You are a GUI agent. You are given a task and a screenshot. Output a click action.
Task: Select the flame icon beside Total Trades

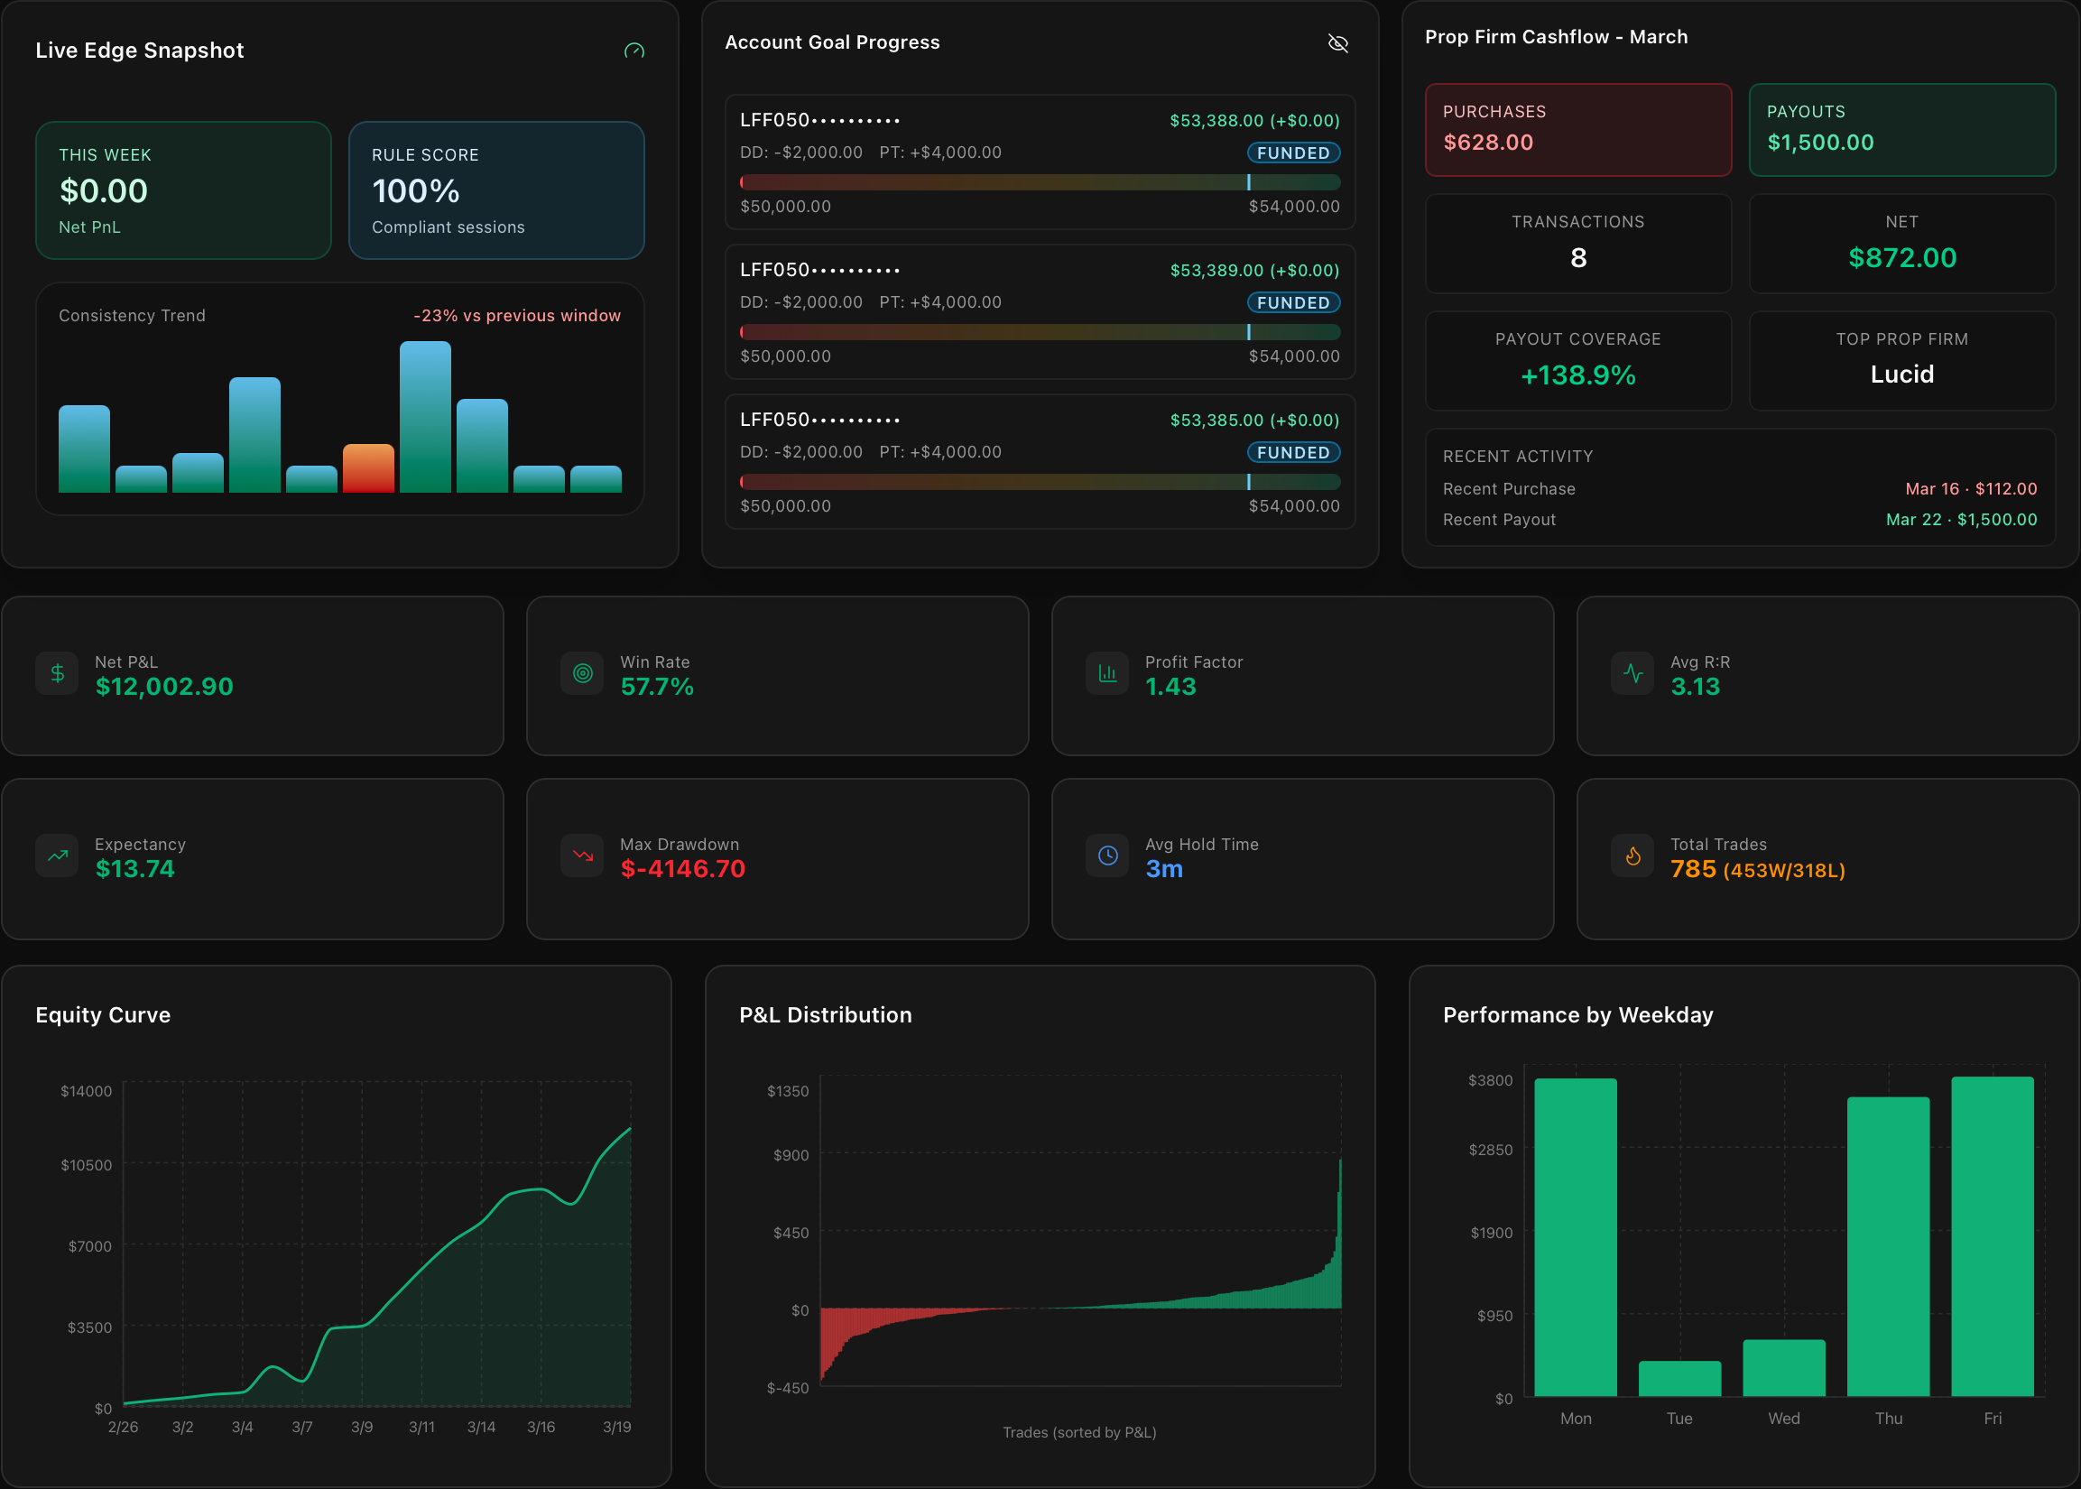point(1632,855)
